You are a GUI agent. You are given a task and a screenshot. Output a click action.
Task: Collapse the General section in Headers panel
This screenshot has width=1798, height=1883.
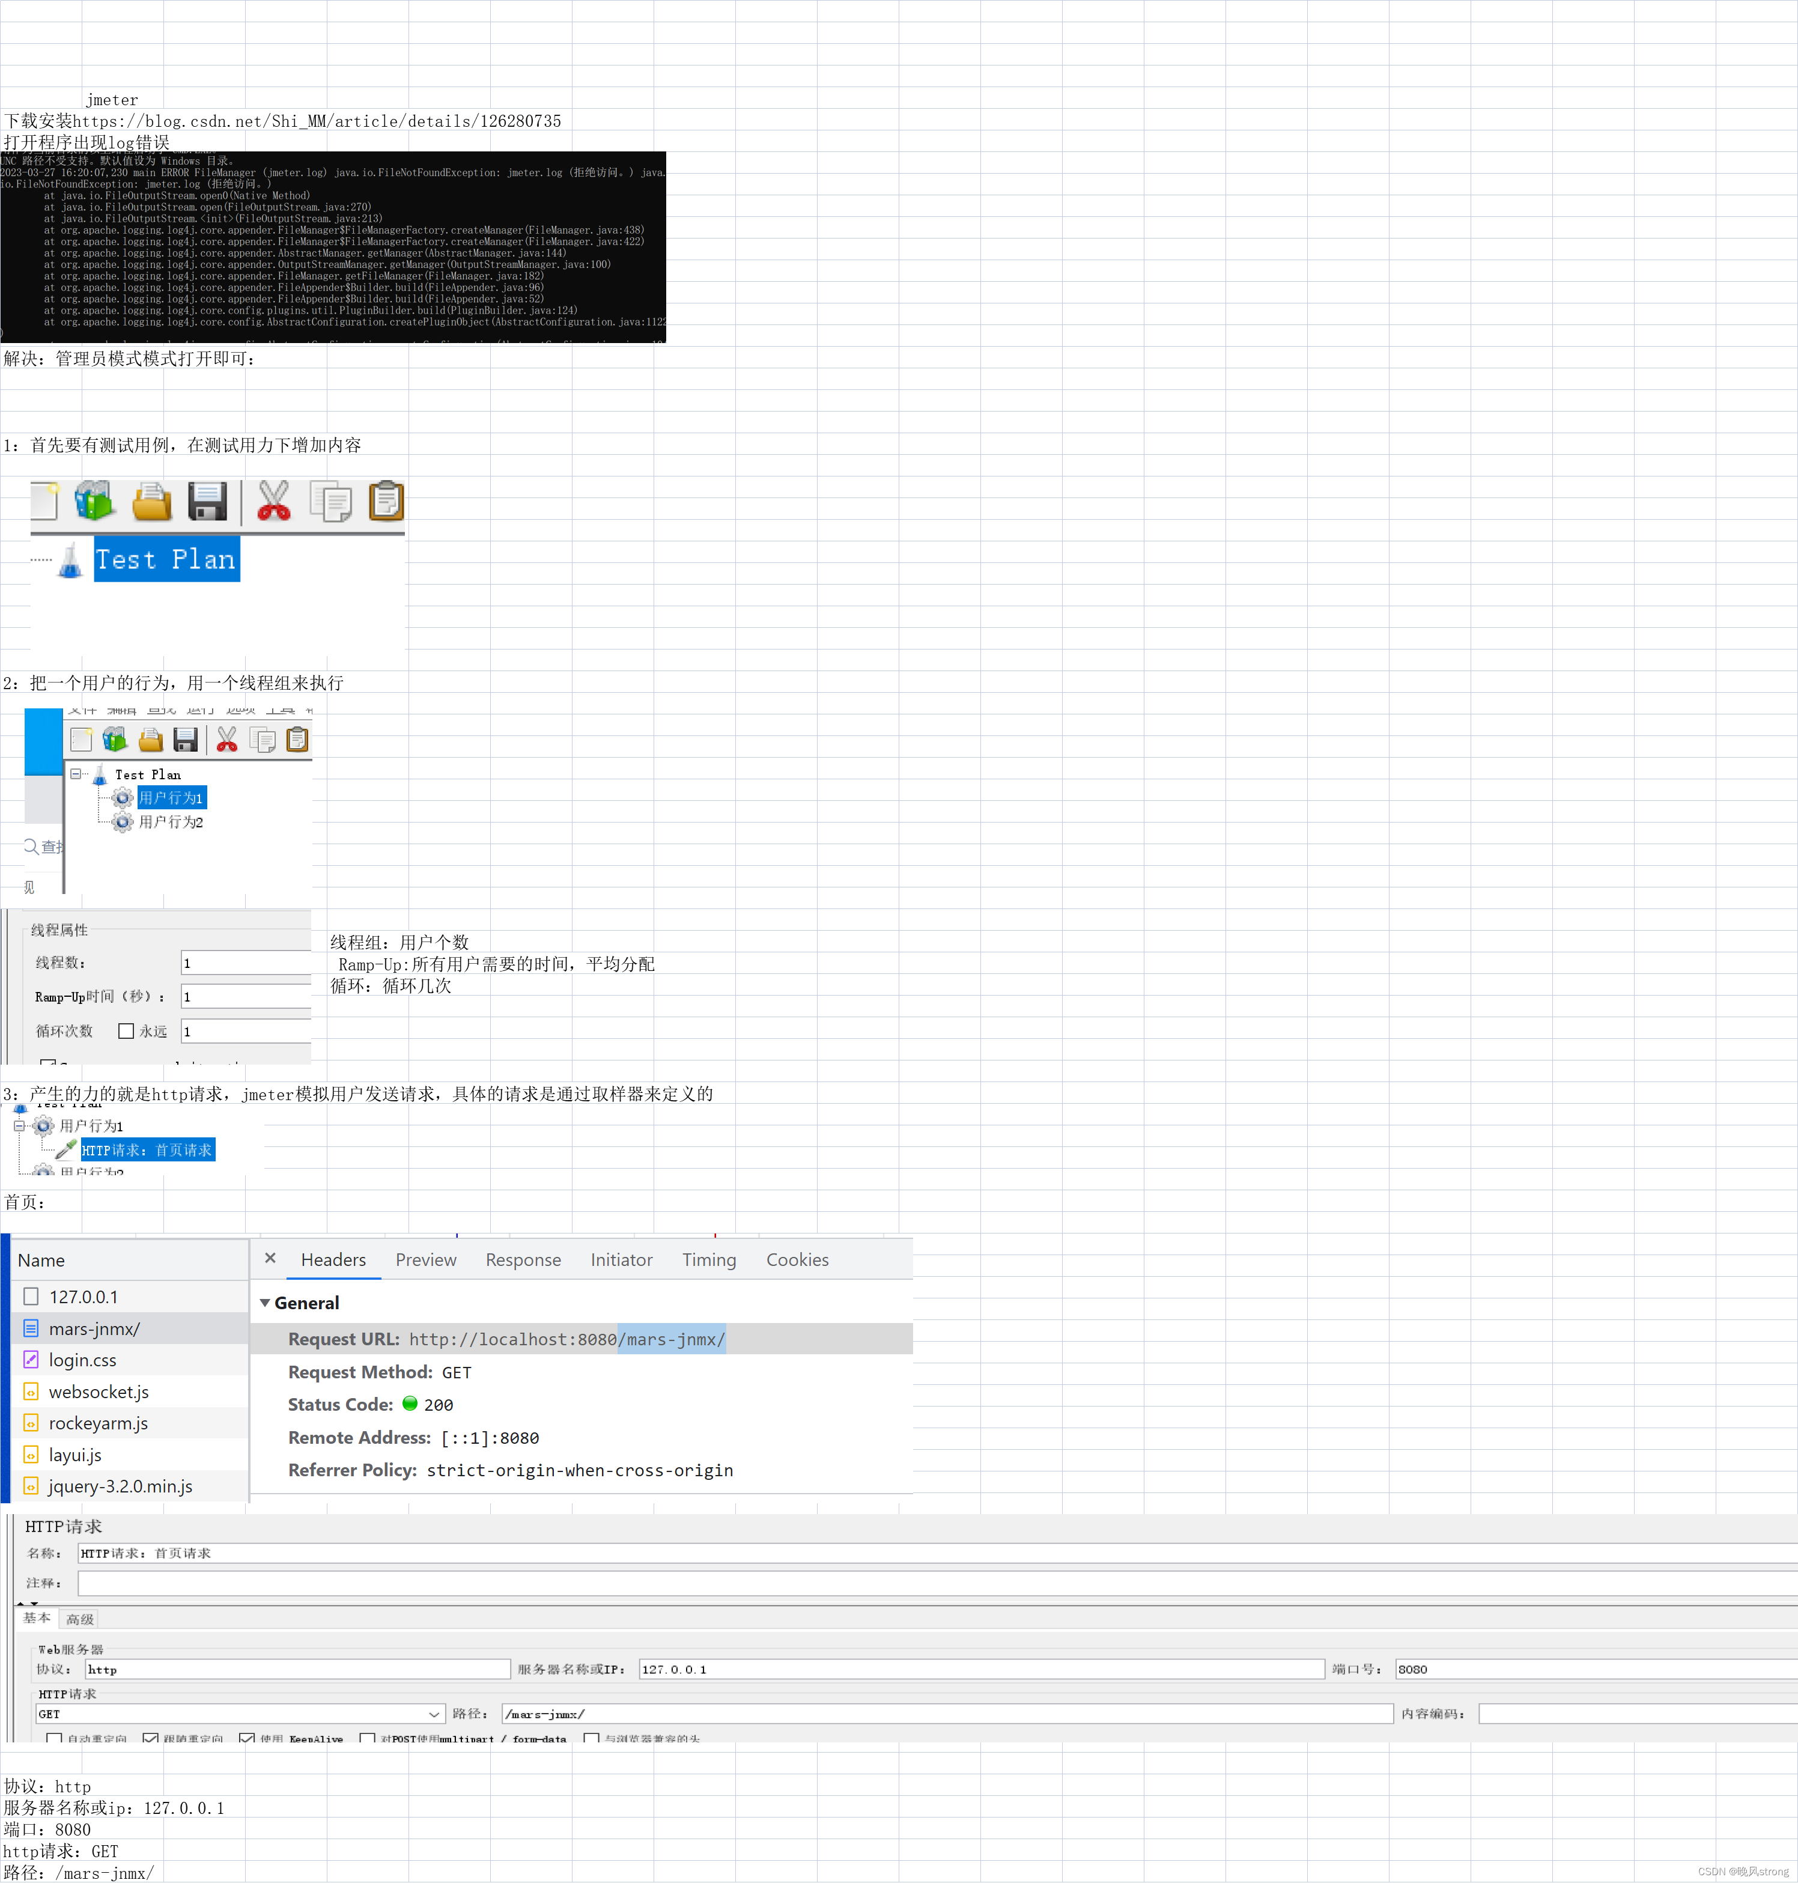click(266, 1302)
